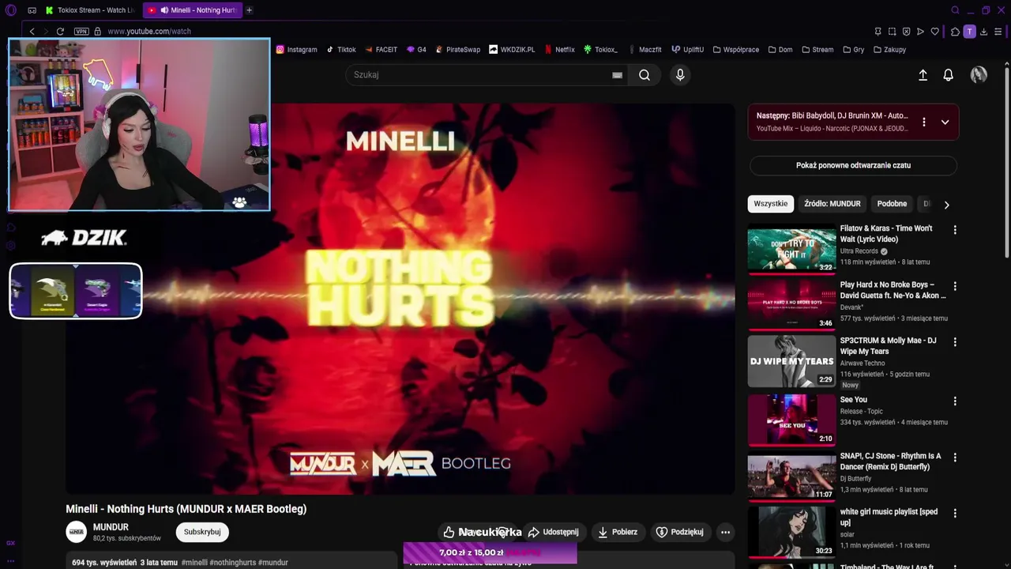Open the MUNDUR channel avatar
The height and width of the screenshot is (569, 1011).
76,532
